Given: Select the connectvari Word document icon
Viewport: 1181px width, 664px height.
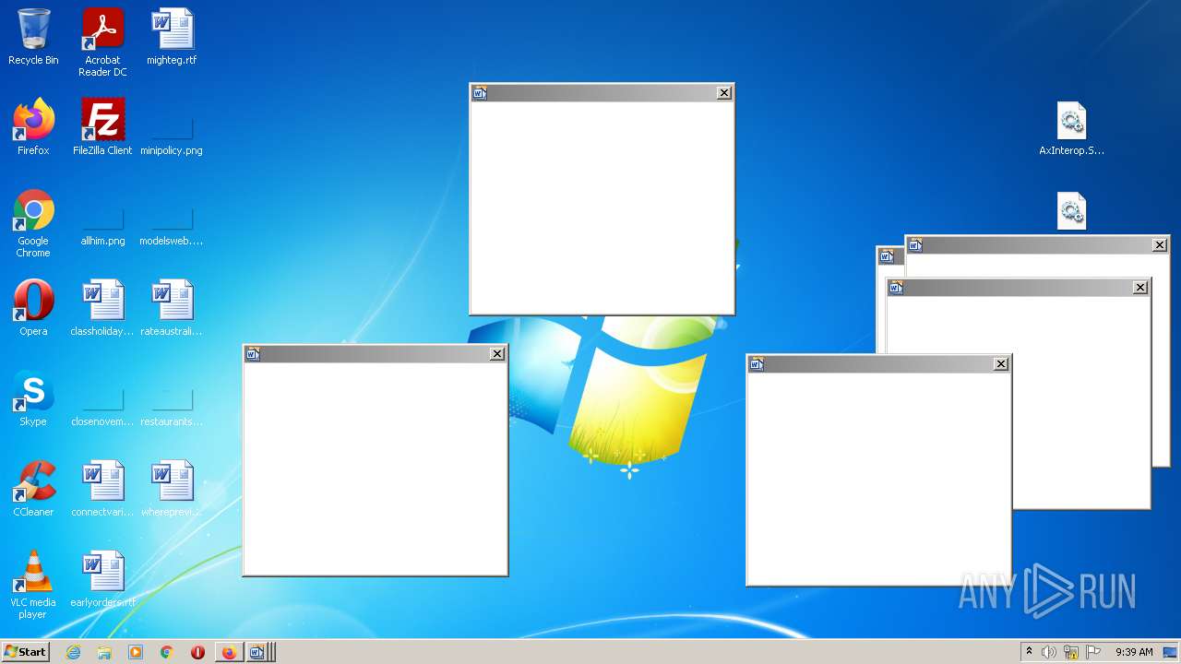Looking at the screenshot, I should click(x=102, y=489).
